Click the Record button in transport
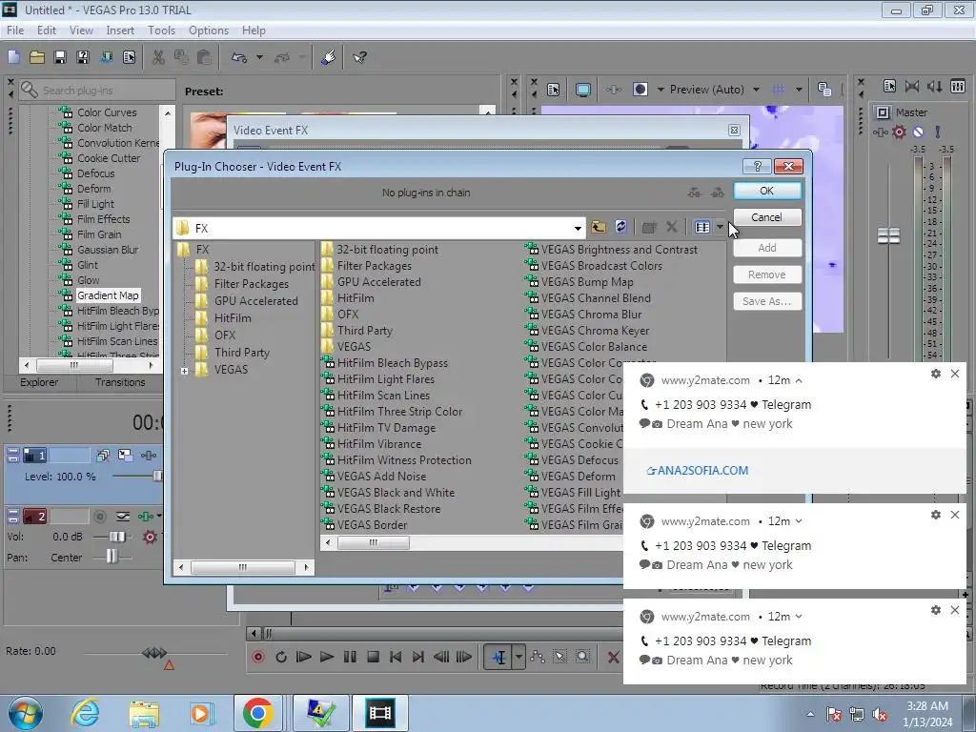This screenshot has height=732, width=976. click(x=258, y=657)
